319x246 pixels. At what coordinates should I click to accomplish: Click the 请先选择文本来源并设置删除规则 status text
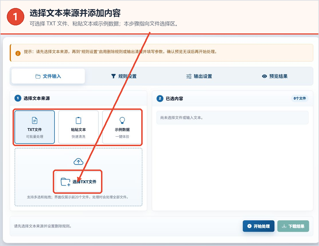tap(43, 226)
